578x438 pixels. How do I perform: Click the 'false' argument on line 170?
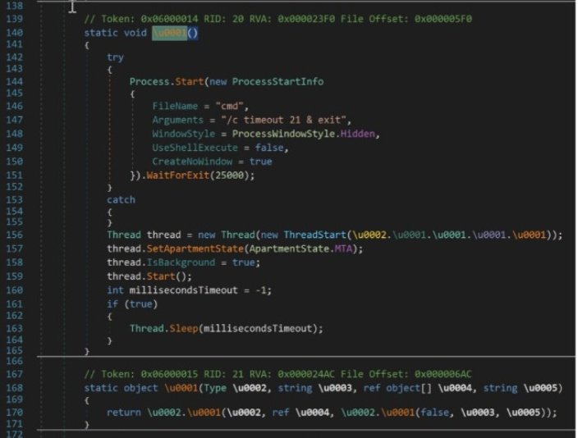click(x=434, y=413)
